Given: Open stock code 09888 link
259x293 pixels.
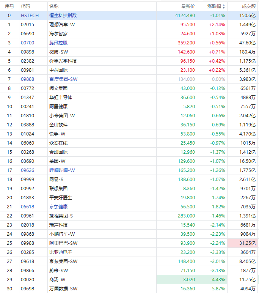Looking at the screenshot, I should pos(27,79).
